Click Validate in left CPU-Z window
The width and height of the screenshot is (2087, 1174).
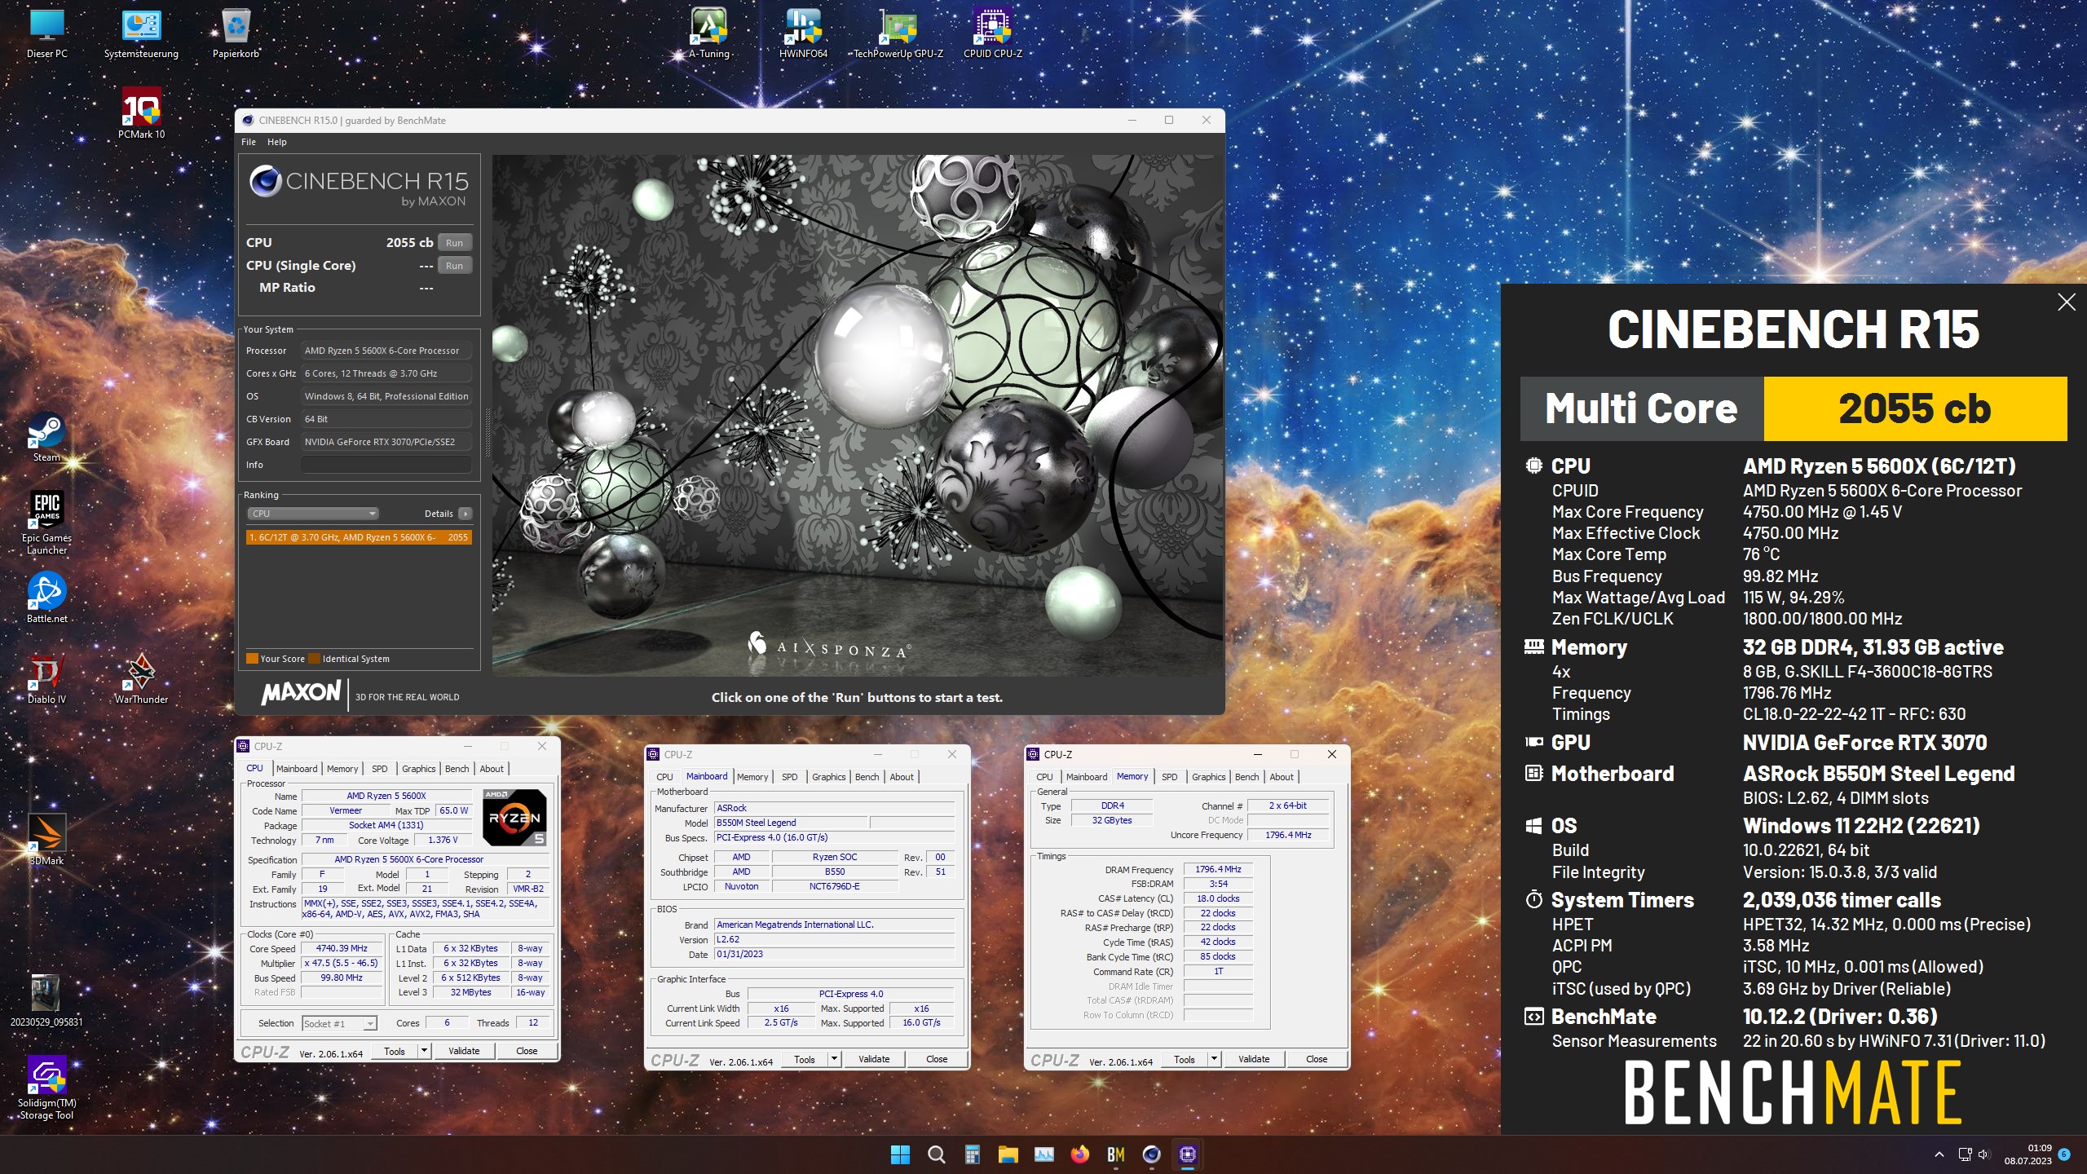[x=464, y=1051]
